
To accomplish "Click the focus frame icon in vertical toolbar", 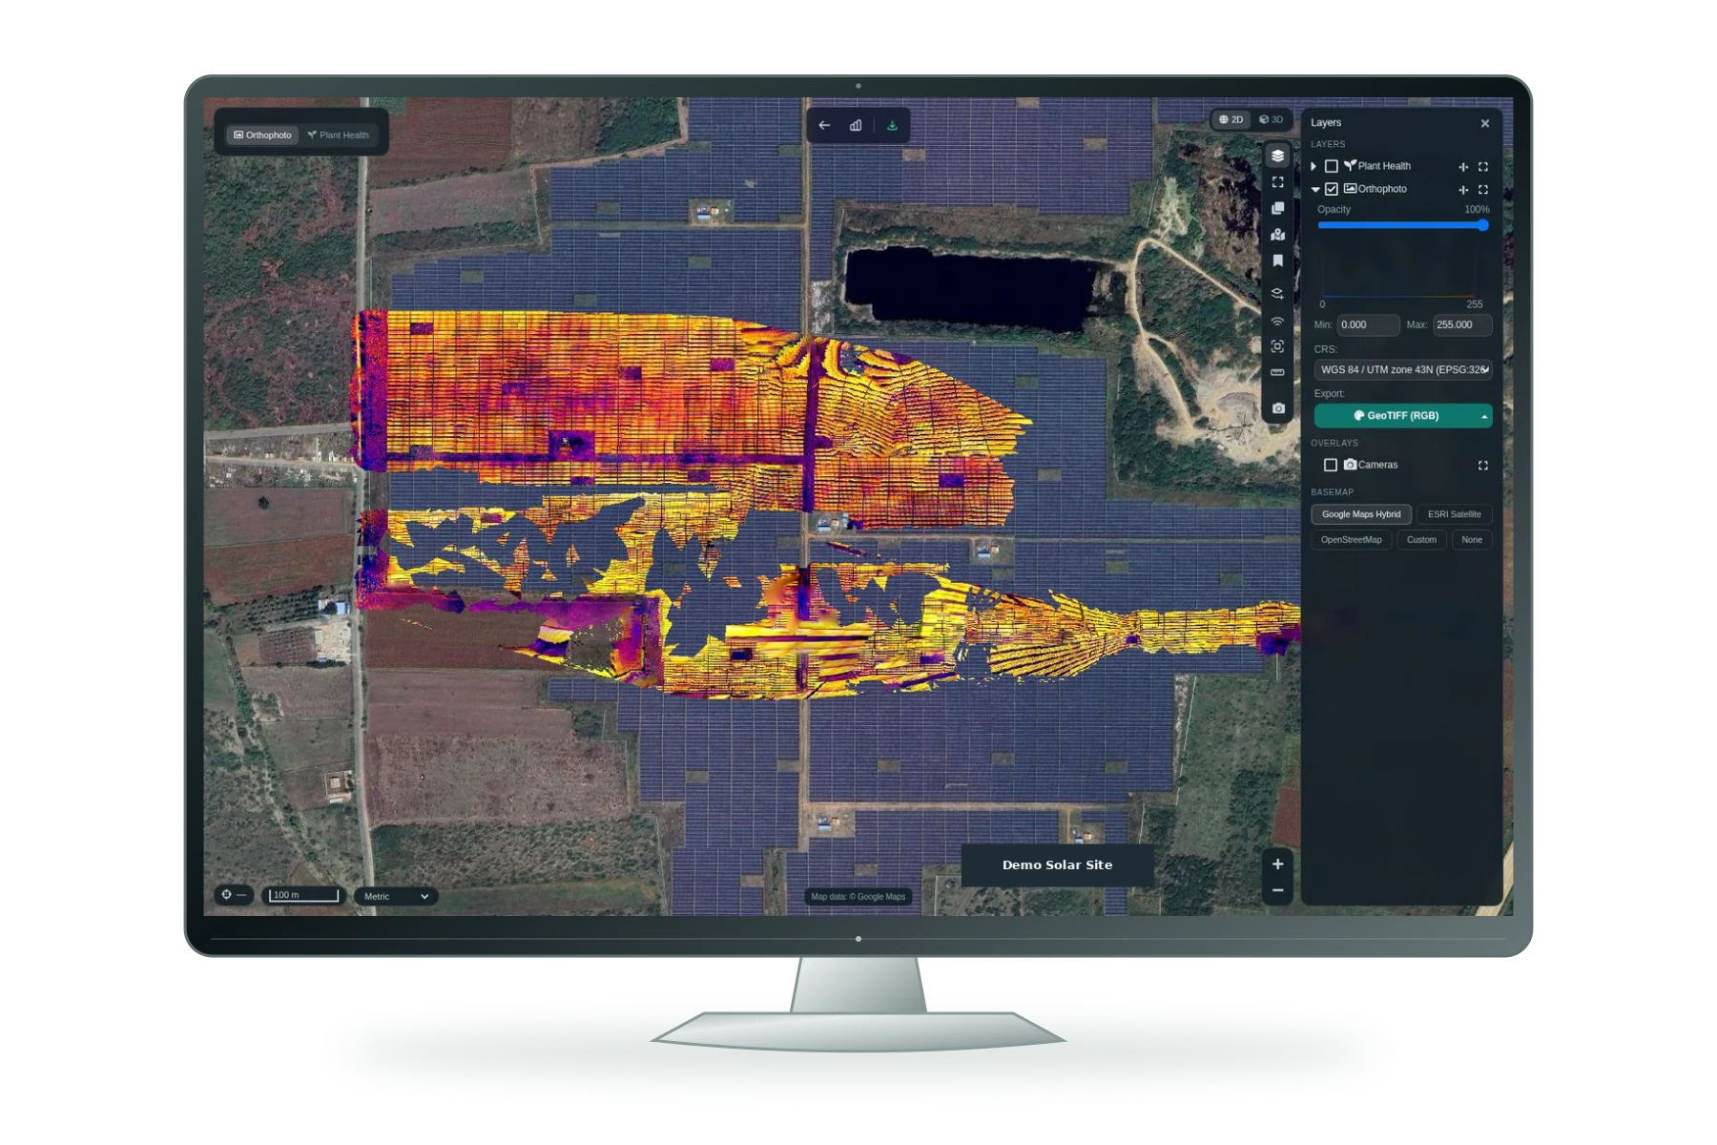I will point(1277,346).
